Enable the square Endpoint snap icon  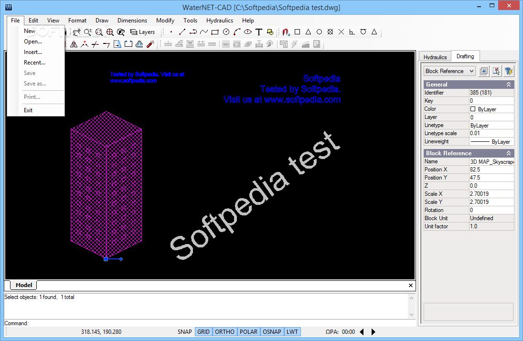coord(297,32)
